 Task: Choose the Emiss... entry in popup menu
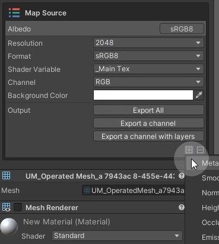pyautogui.click(x=202, y=237)
